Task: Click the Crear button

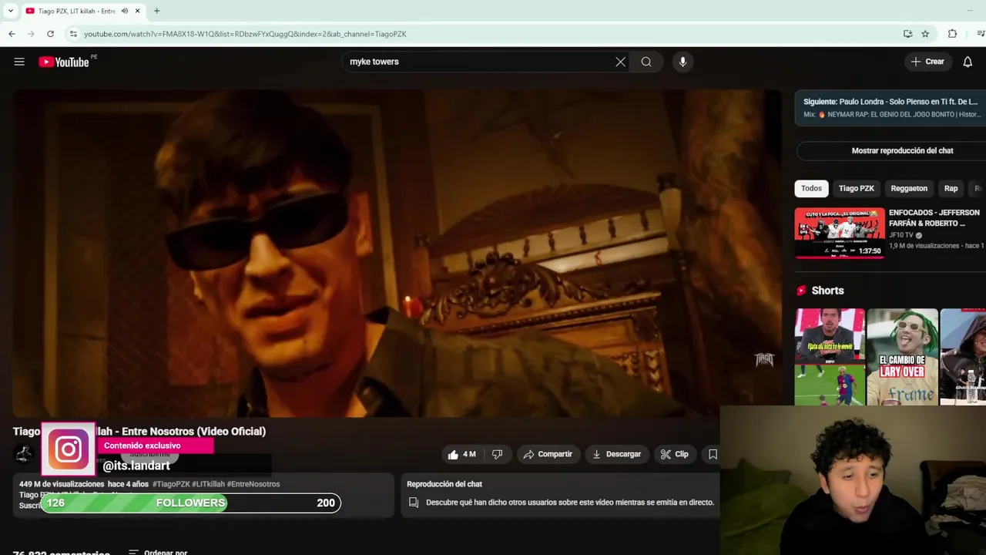Action: [x=927, y=62]
